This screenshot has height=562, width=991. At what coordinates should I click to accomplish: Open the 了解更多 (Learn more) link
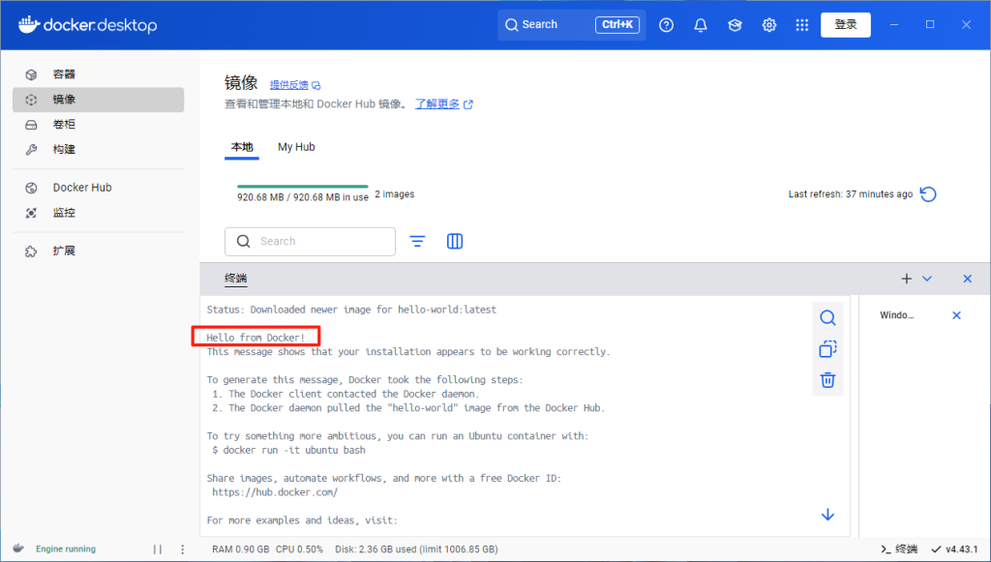[437, 104]
